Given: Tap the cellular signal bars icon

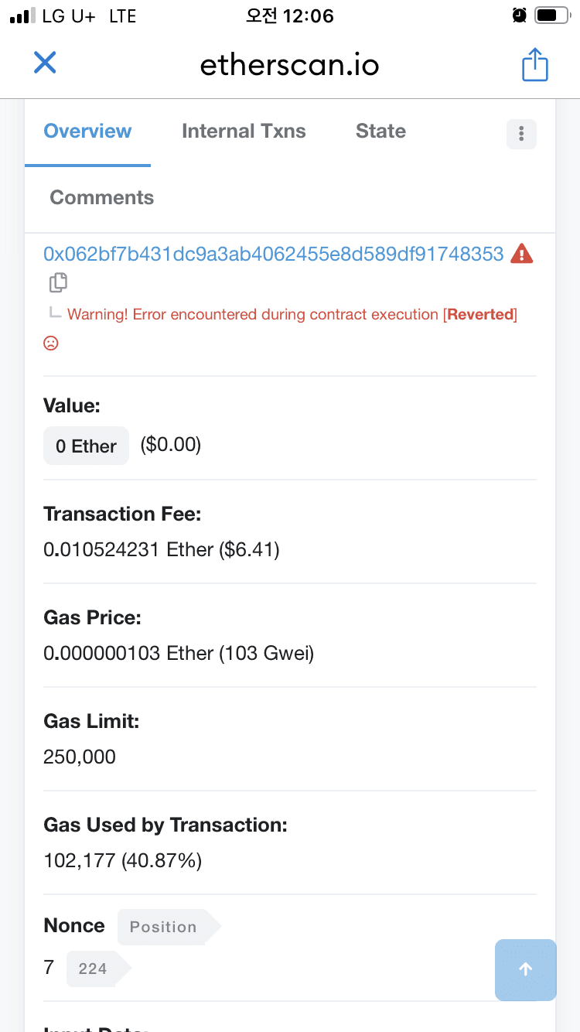Looking at the screenshot, I should [x=23, y=16].
